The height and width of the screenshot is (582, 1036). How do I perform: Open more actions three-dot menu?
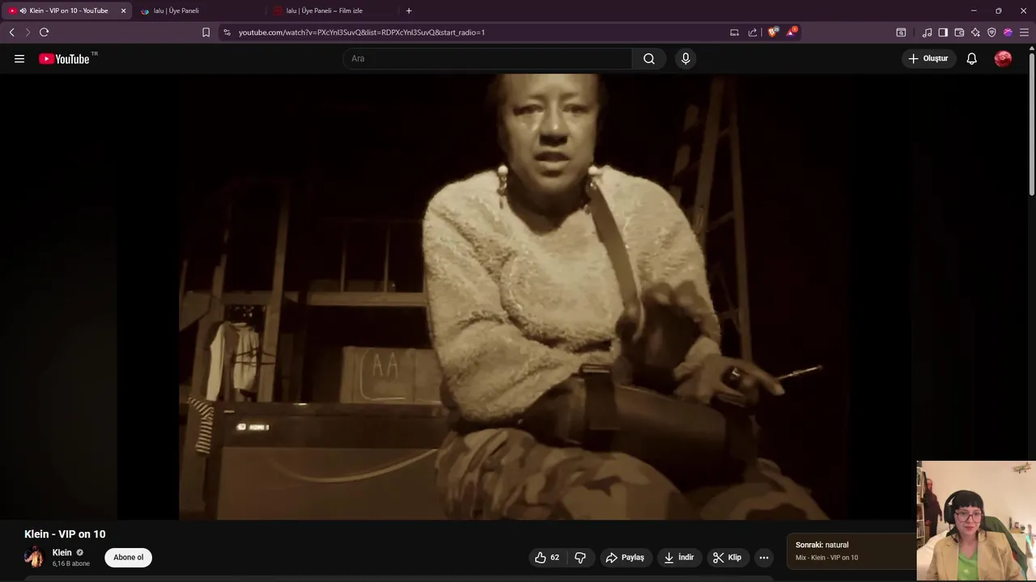click(764, 558)
